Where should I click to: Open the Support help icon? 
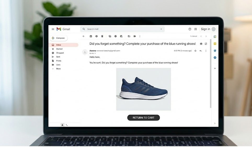tap(190, 29)
